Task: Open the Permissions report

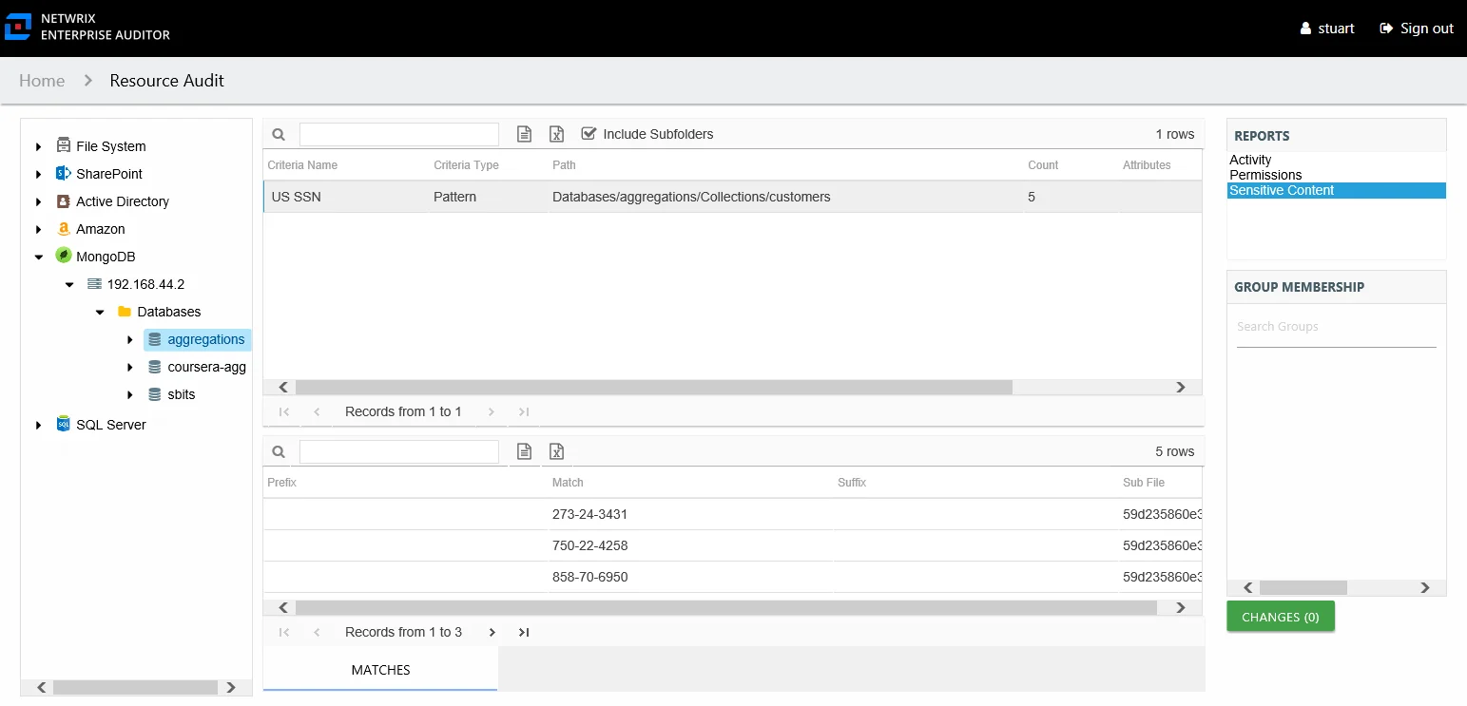Action: click(x=1265, y=175)
